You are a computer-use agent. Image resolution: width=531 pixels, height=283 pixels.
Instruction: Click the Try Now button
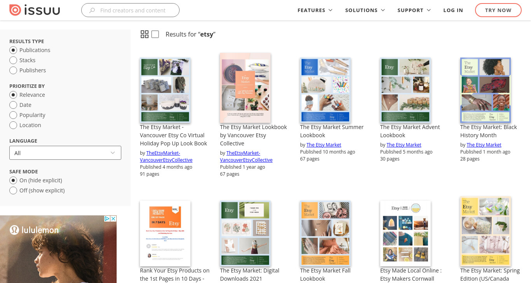498,10
